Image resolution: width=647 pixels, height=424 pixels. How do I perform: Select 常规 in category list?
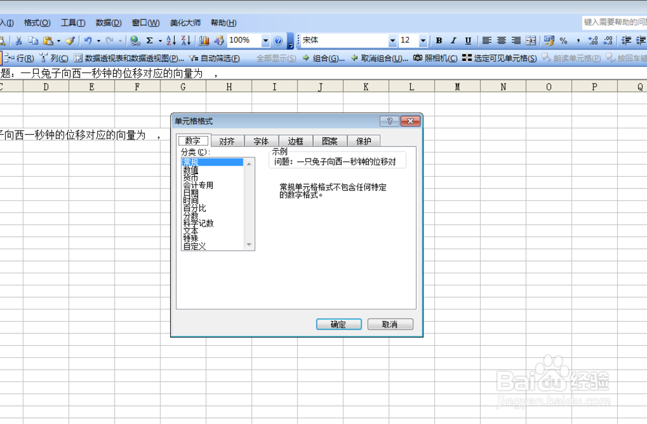pyautogui.click(x=212, y=162)
